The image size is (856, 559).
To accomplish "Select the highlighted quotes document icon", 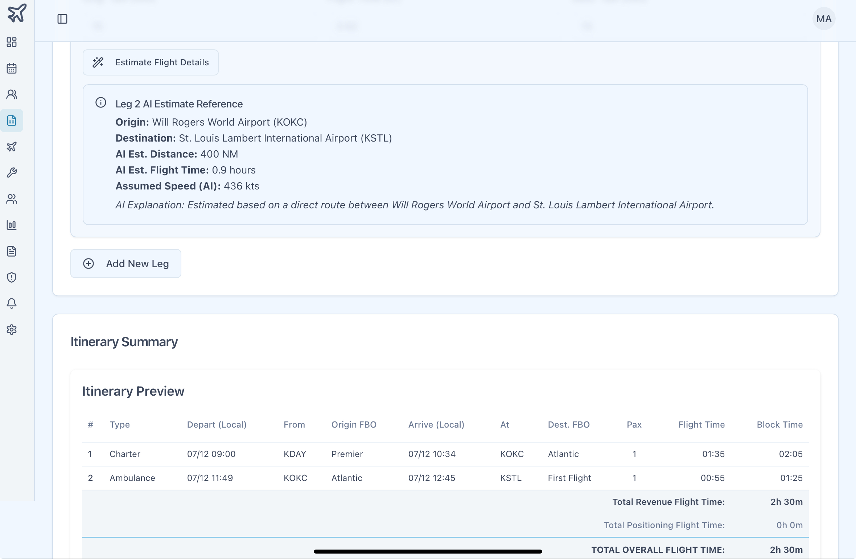I will [x=12, y=121].
